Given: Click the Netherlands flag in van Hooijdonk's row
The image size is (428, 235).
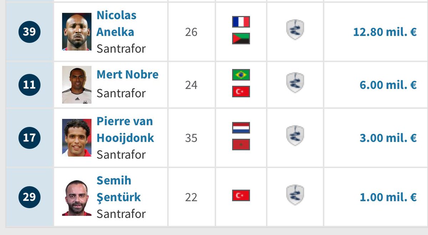Looking at the screenshot, I should [x=241, y=128].
